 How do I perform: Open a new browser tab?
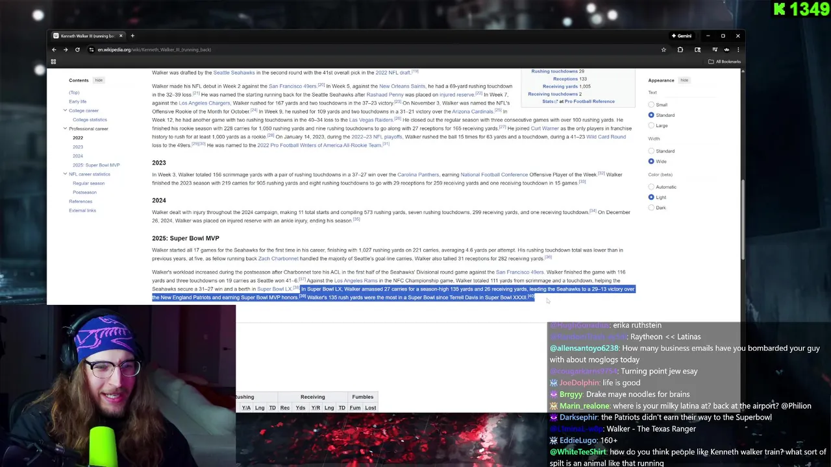(x=132, y=36)
